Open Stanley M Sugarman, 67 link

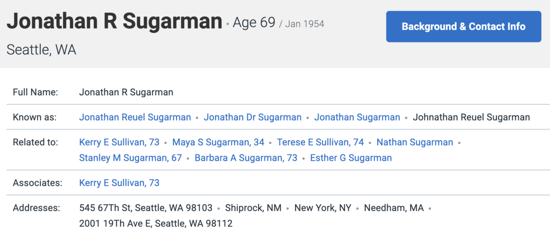(131, 158)
